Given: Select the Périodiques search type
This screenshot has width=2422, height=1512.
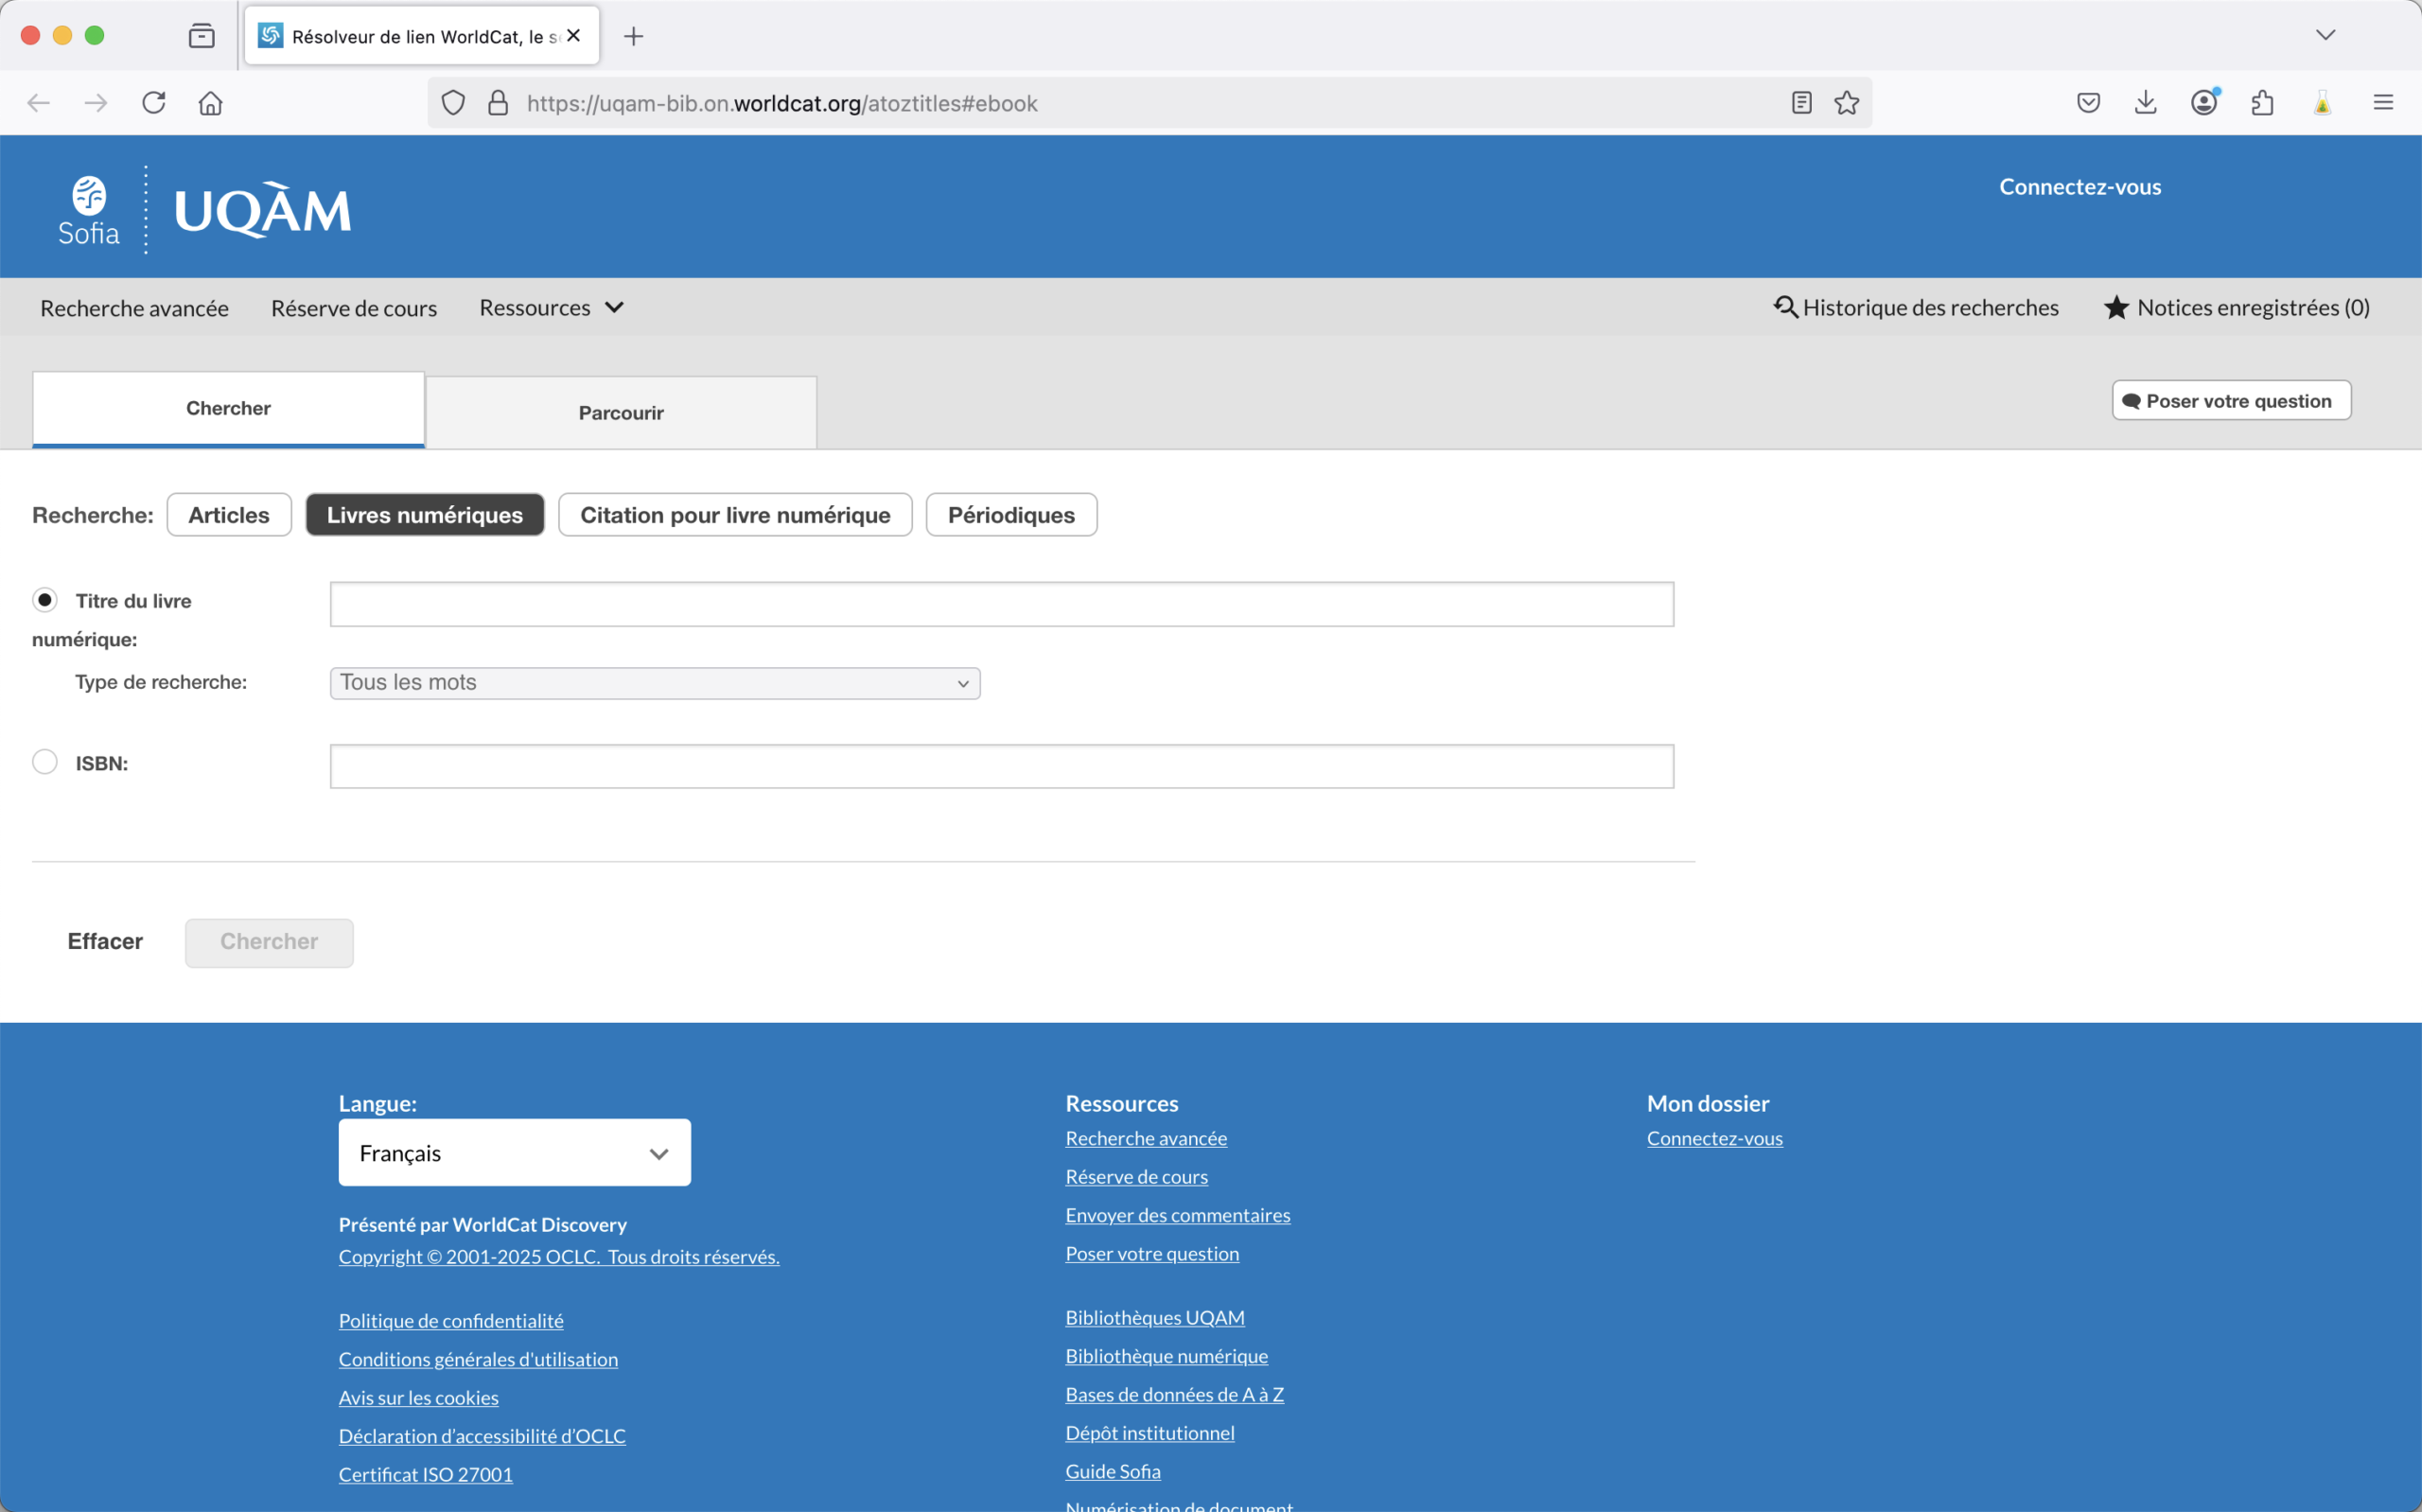Looking at the screenshot, I should (1011, 515).
